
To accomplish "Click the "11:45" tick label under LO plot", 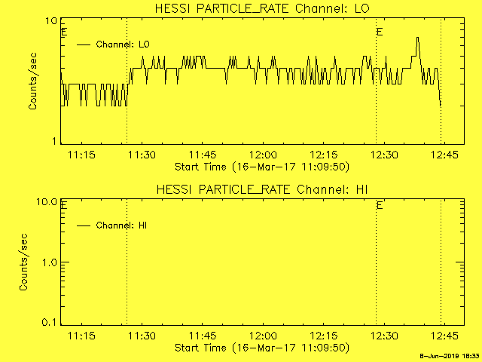I will point(203,155).
